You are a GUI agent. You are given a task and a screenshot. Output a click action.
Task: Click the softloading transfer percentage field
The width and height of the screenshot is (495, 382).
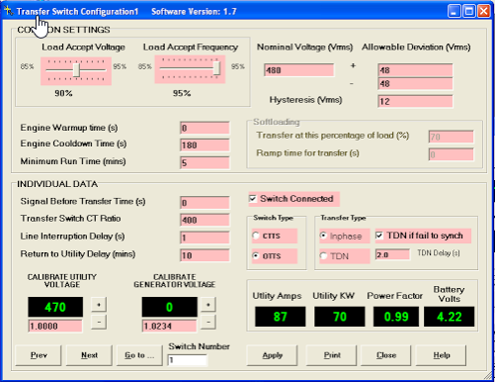tap(452, 137)
